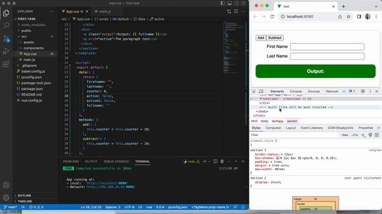Switch to the DEBUG CONSOLE panel tab
382x214 pixels.
pyautogui.click(x=116, y=161)
